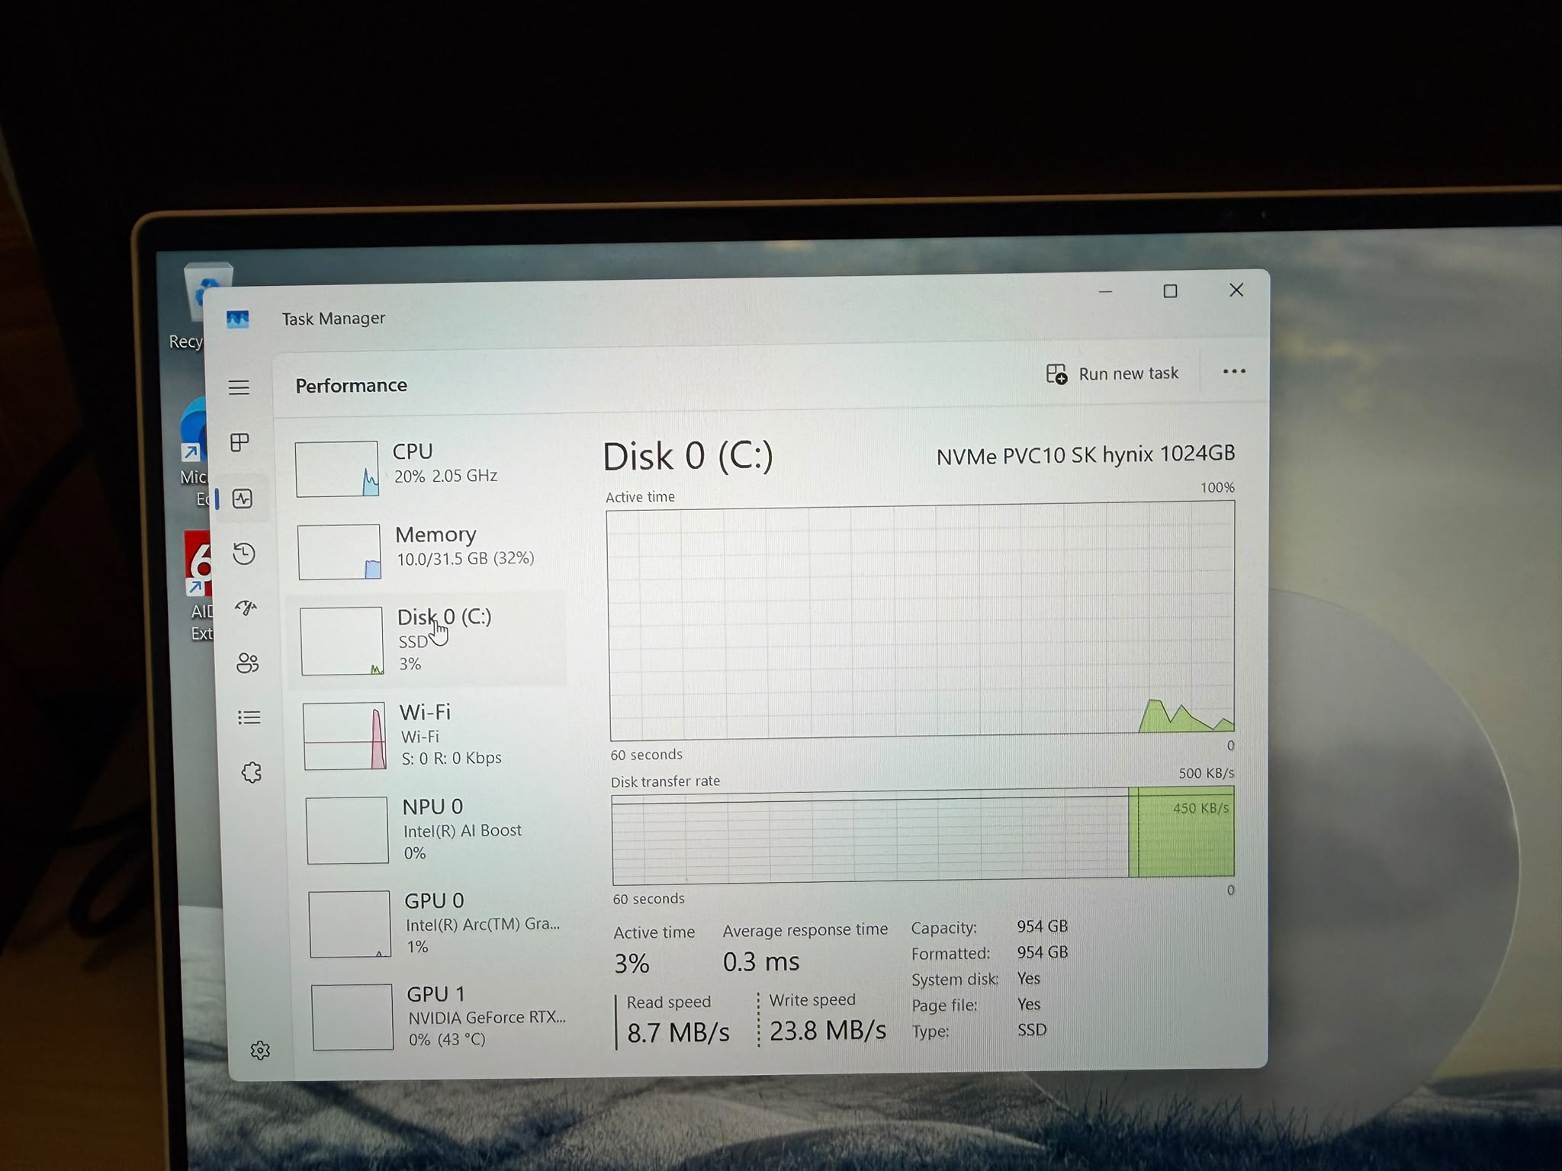This screenshot has height=1171, width=1562.
Task: Select the AIDA64 Extreme desktop shortcut
Action: (198, 586)
